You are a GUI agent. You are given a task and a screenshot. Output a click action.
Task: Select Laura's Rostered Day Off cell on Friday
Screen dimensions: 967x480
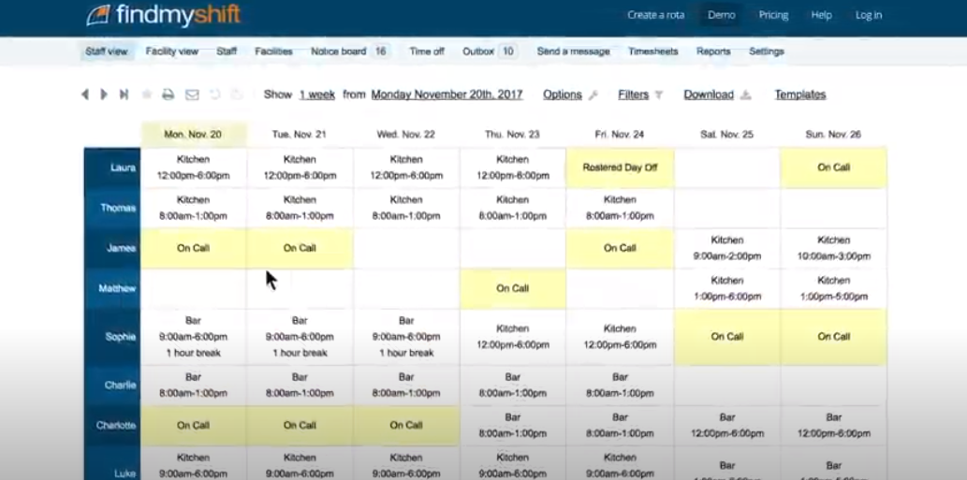(620, 167)
